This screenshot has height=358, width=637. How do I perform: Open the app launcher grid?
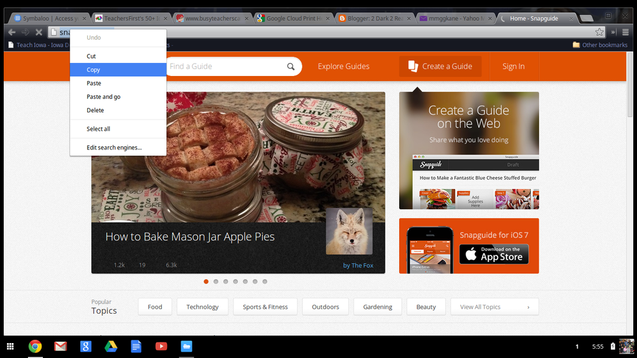click(10, 346)
